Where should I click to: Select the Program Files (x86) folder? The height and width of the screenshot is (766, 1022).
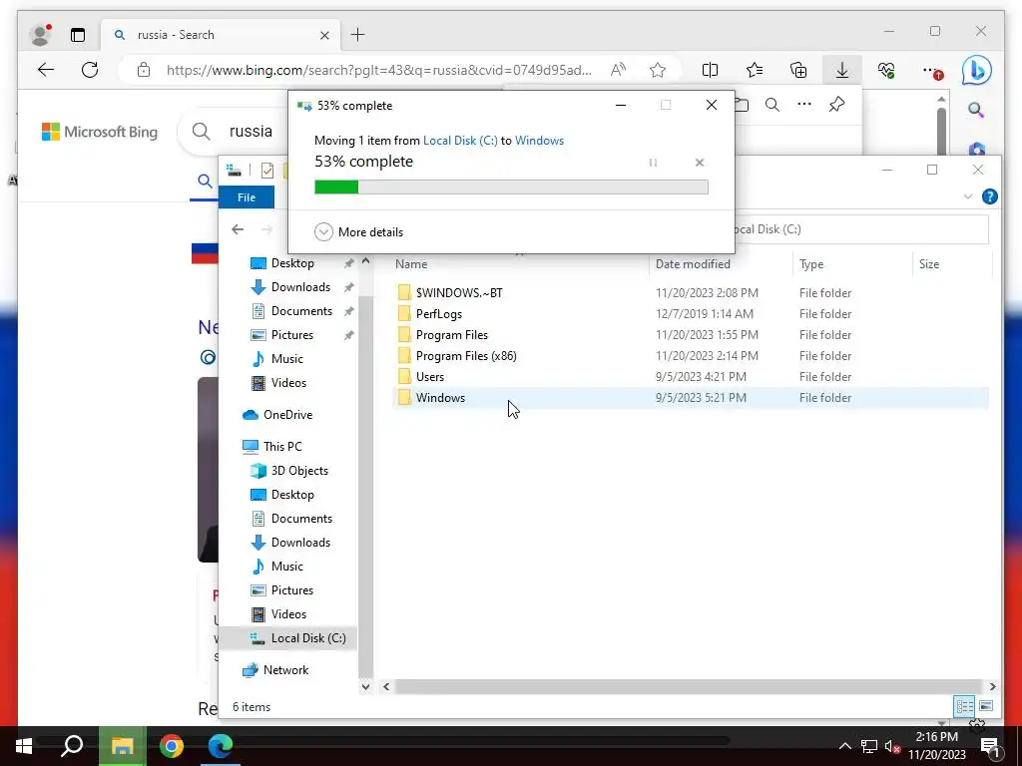[466, 356]
